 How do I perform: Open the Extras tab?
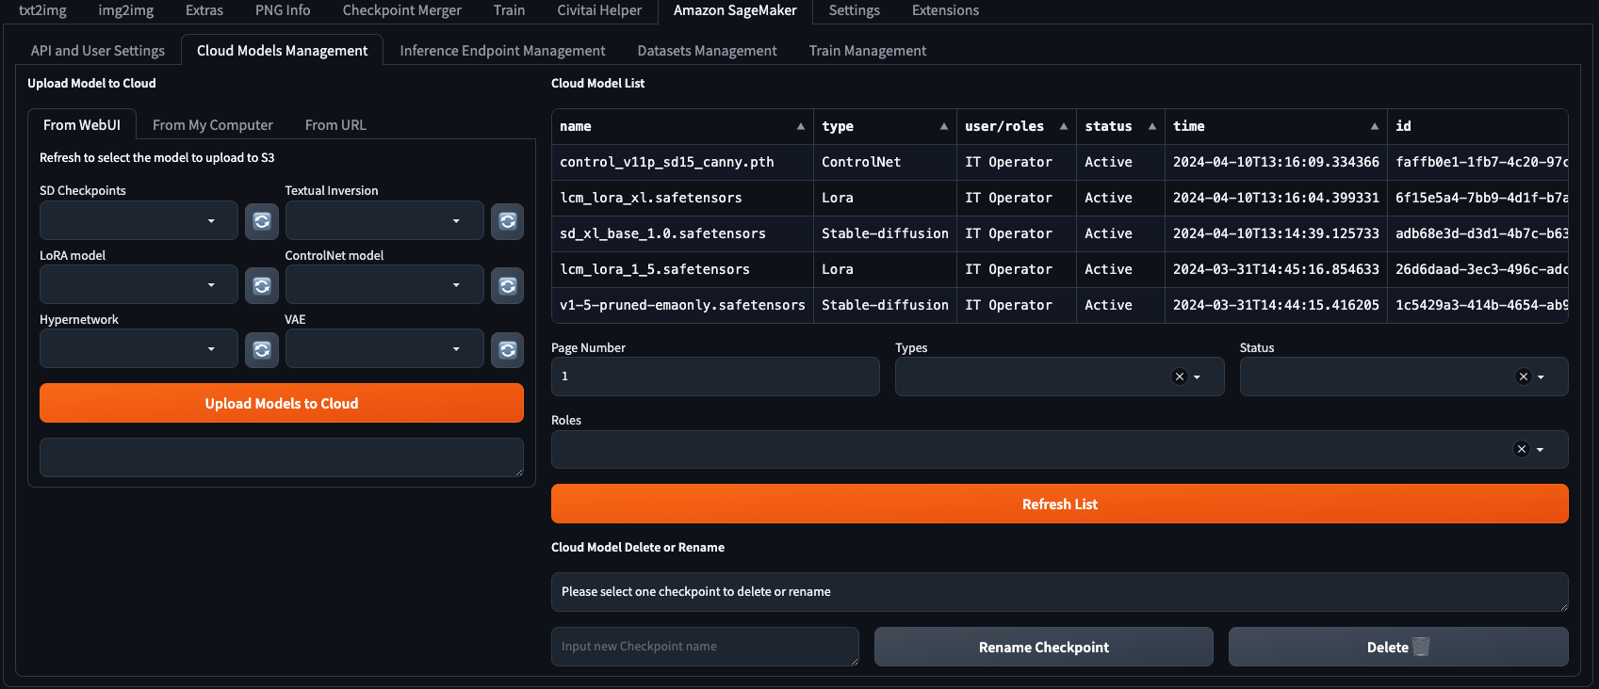(204, 10)
